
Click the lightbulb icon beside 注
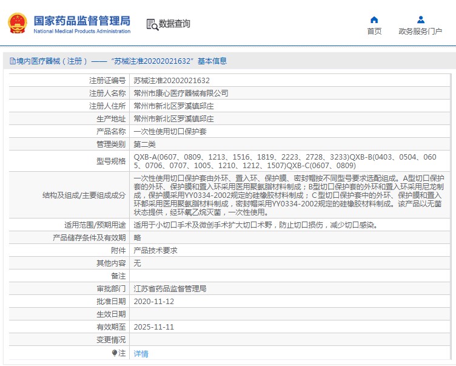click(x=114, y=353)
